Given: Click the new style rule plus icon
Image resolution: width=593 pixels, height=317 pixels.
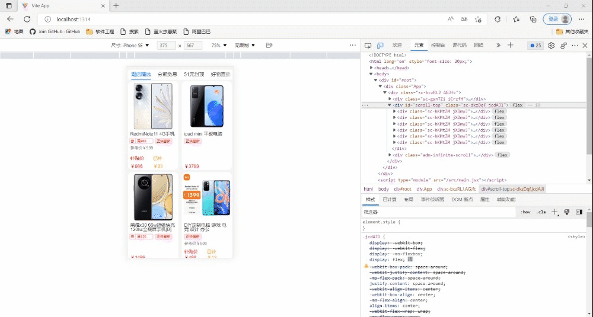Looking at the screenshot, I should tap(554, 212).
